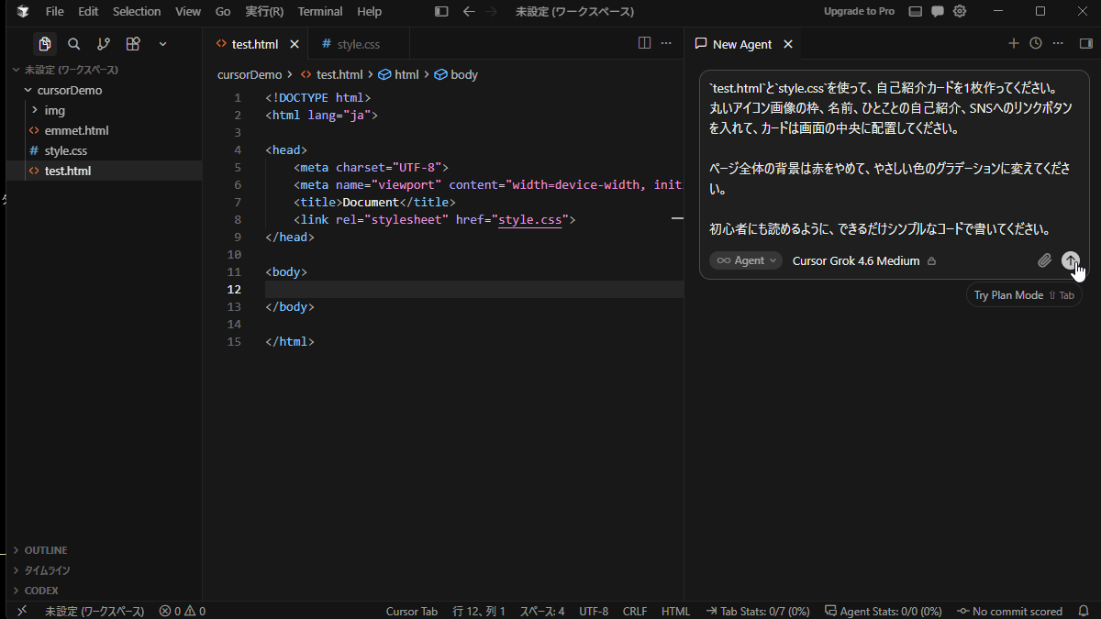Show errors and warnings count in status bar

(182, 611)
